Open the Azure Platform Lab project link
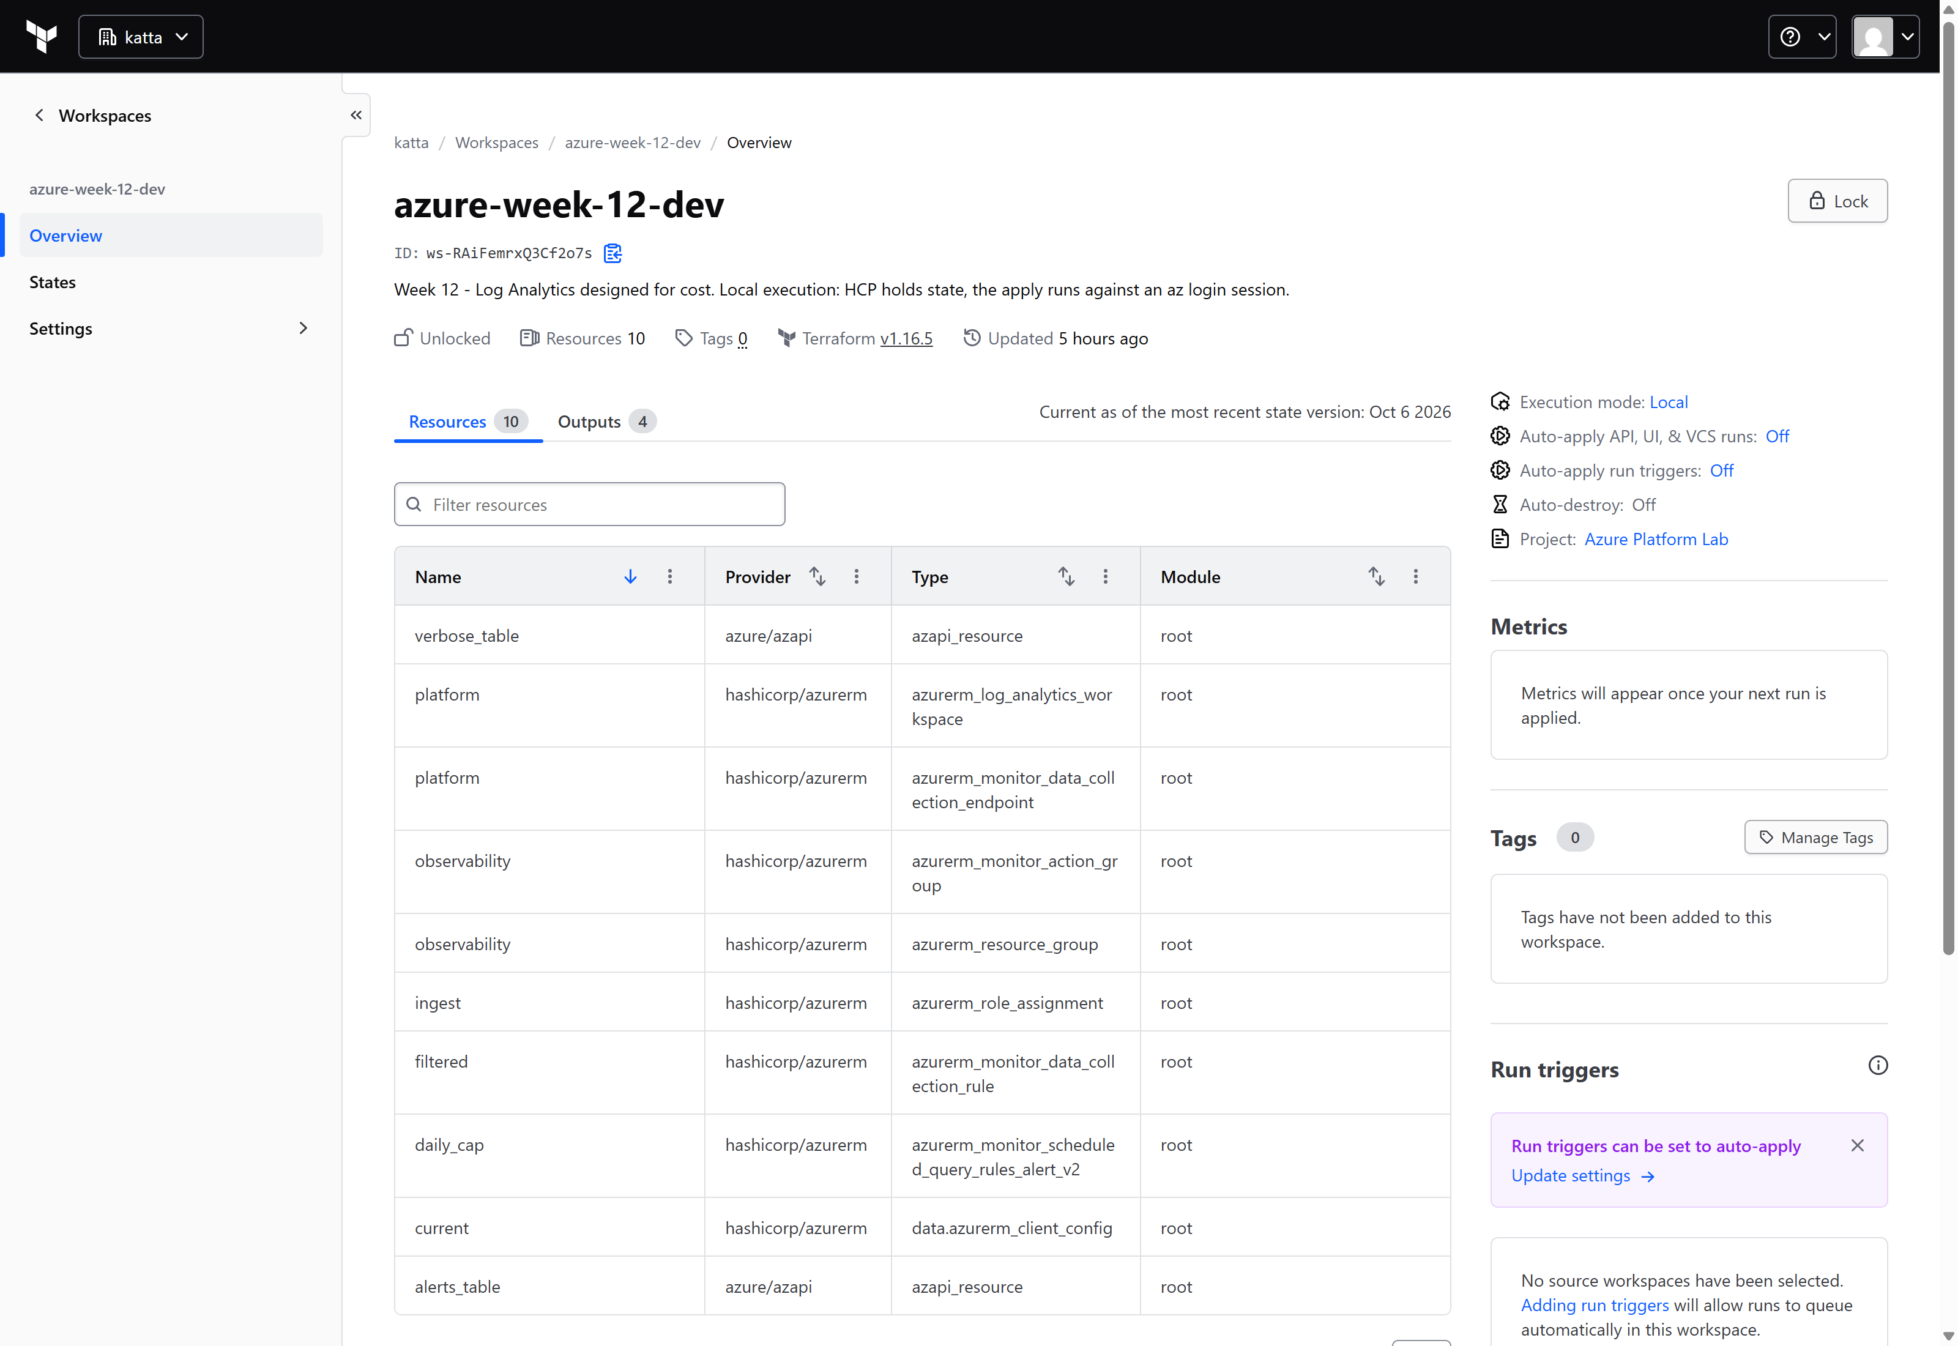 coord(1655,539)
